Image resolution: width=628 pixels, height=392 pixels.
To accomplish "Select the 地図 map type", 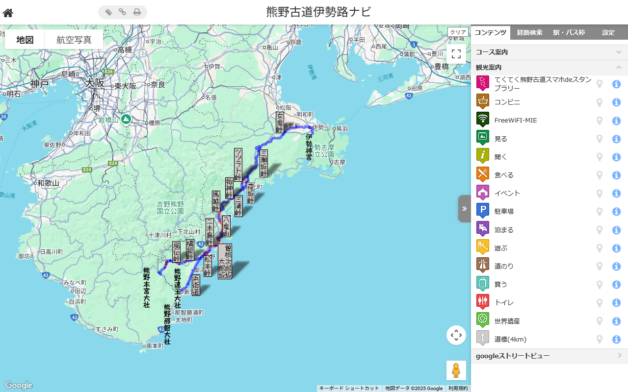I will [x=25, y=40].
